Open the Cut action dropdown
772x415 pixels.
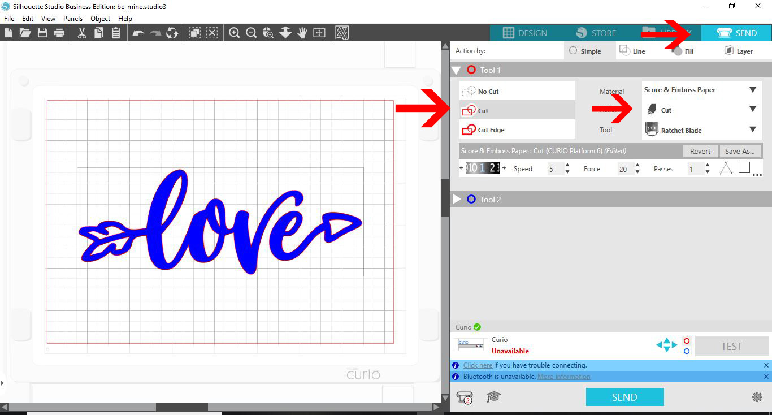pos(701,110)
